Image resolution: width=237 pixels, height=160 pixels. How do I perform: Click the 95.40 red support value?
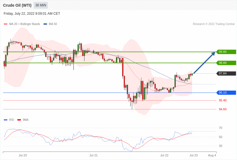(x=223, y=100)
